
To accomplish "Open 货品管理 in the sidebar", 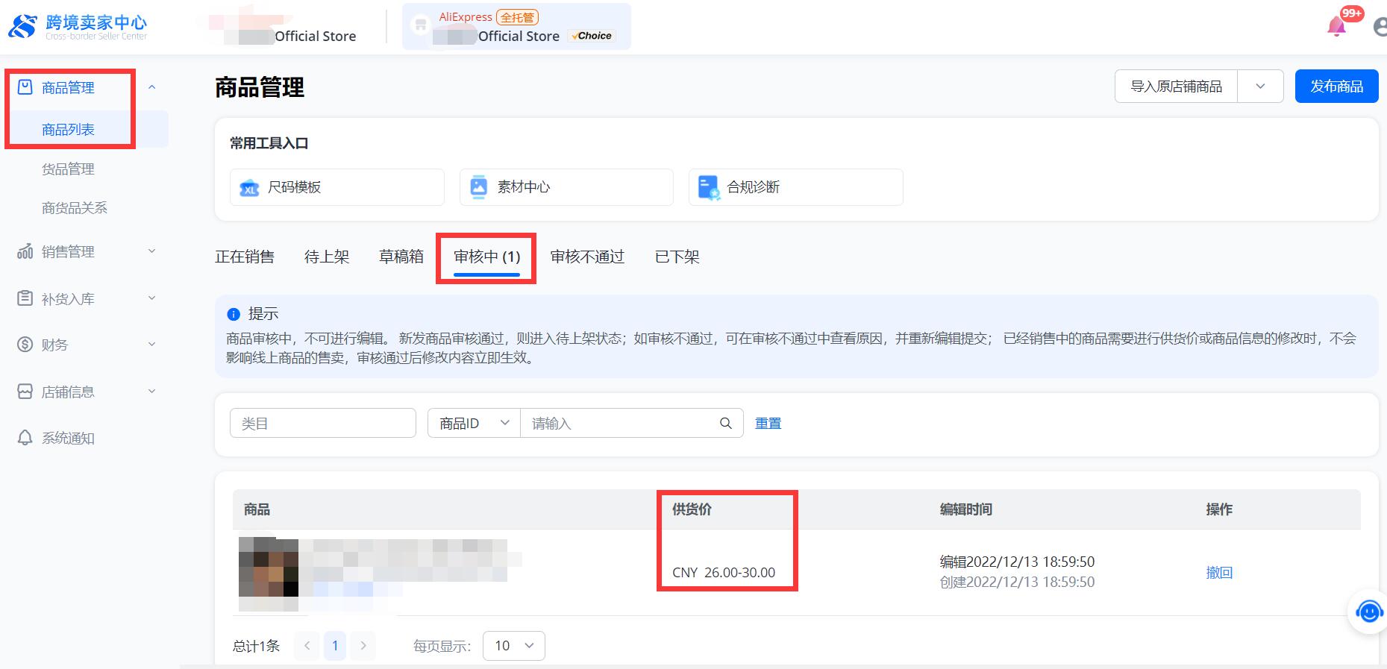I will tap(68, 169).
